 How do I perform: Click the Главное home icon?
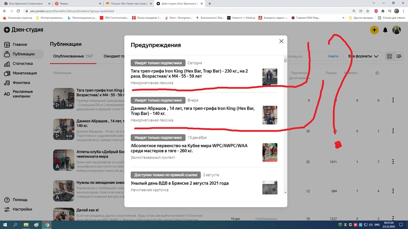pos(7,44)
